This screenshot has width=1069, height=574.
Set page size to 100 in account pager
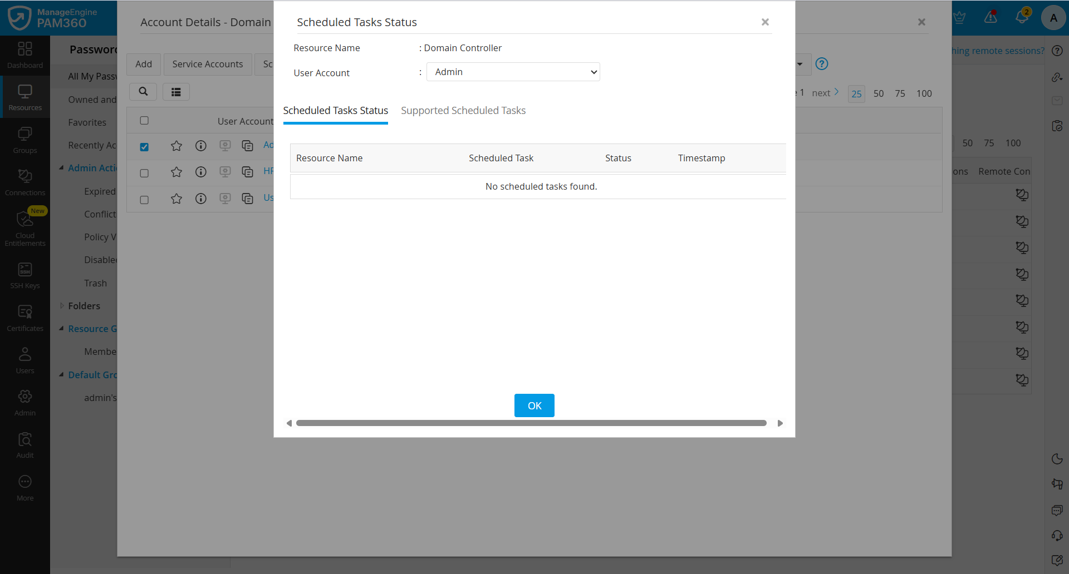pyautogui.click(x=924, y=93)
